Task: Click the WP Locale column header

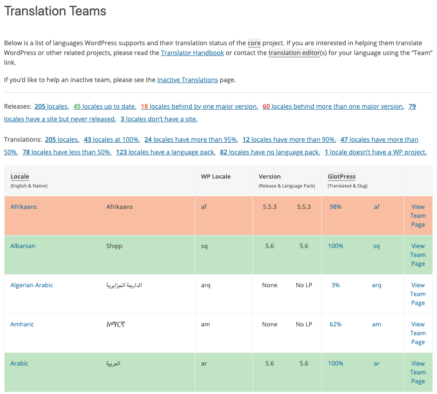Action: [x=216, y=177]
